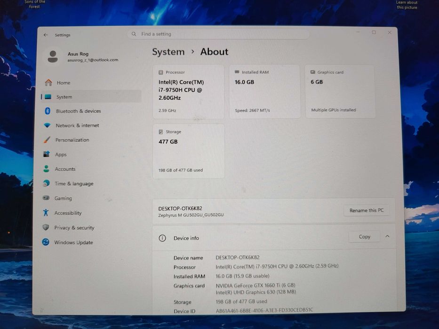Focus the Find a setting box
439x329 pixels.
(218, 34)
